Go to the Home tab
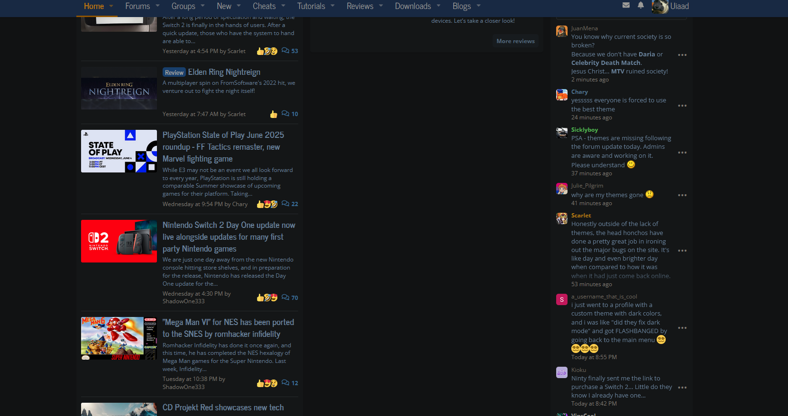788x416 pixels. point(94,6)
